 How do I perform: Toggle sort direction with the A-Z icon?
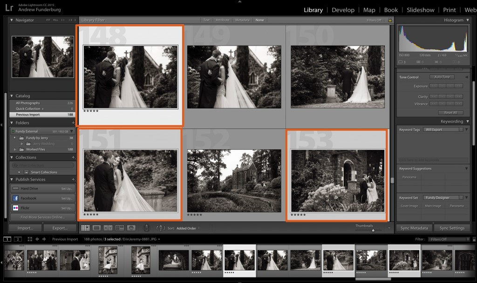pyautogui.click(x=161, y=228)
